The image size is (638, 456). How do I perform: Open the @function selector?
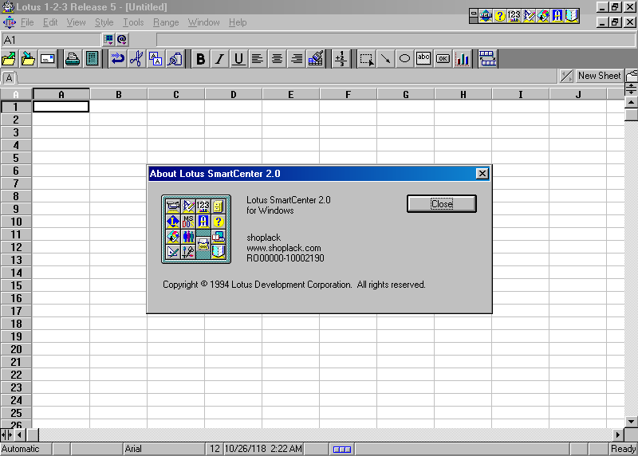(x=122, y=39)
